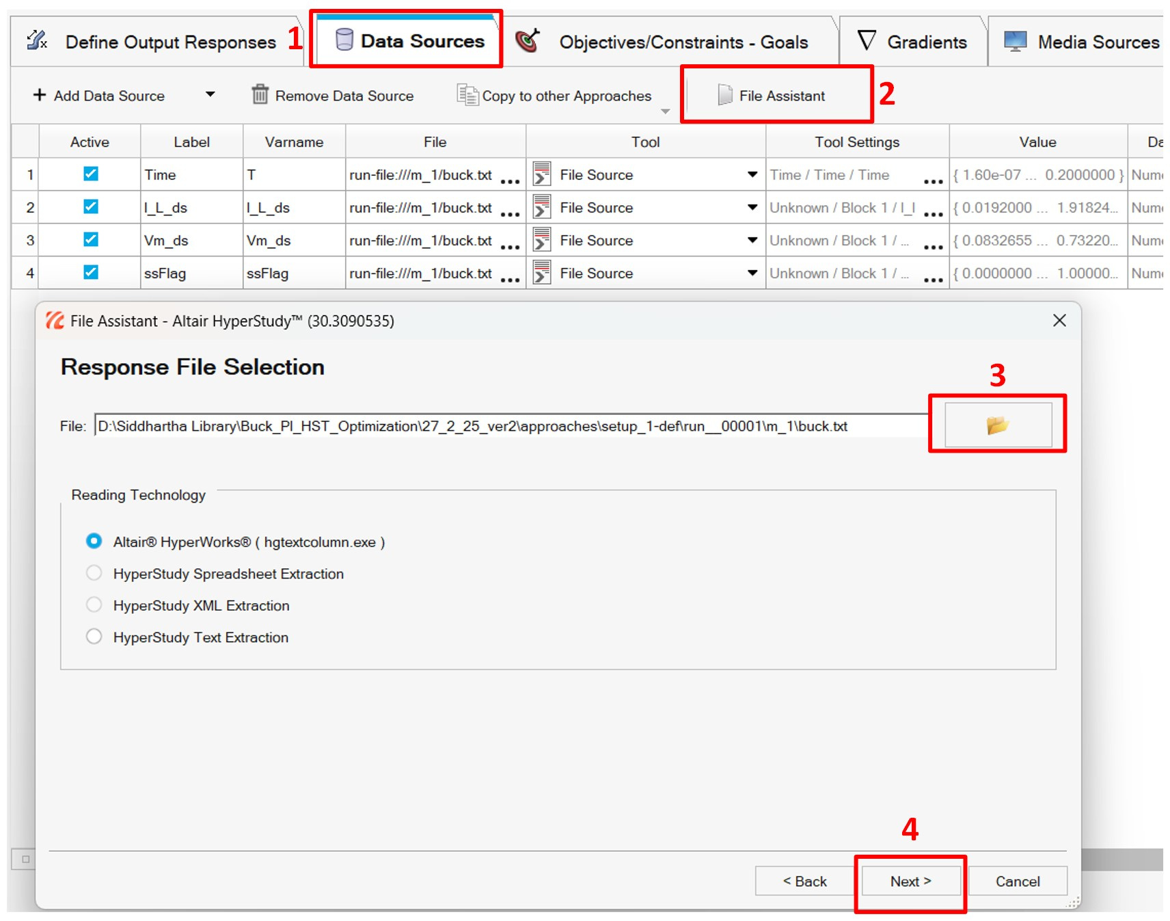This screenshot has height=921, width=1170.
Task: Click the File path input field
Action: pyautogui.click(x=511, y=426)
